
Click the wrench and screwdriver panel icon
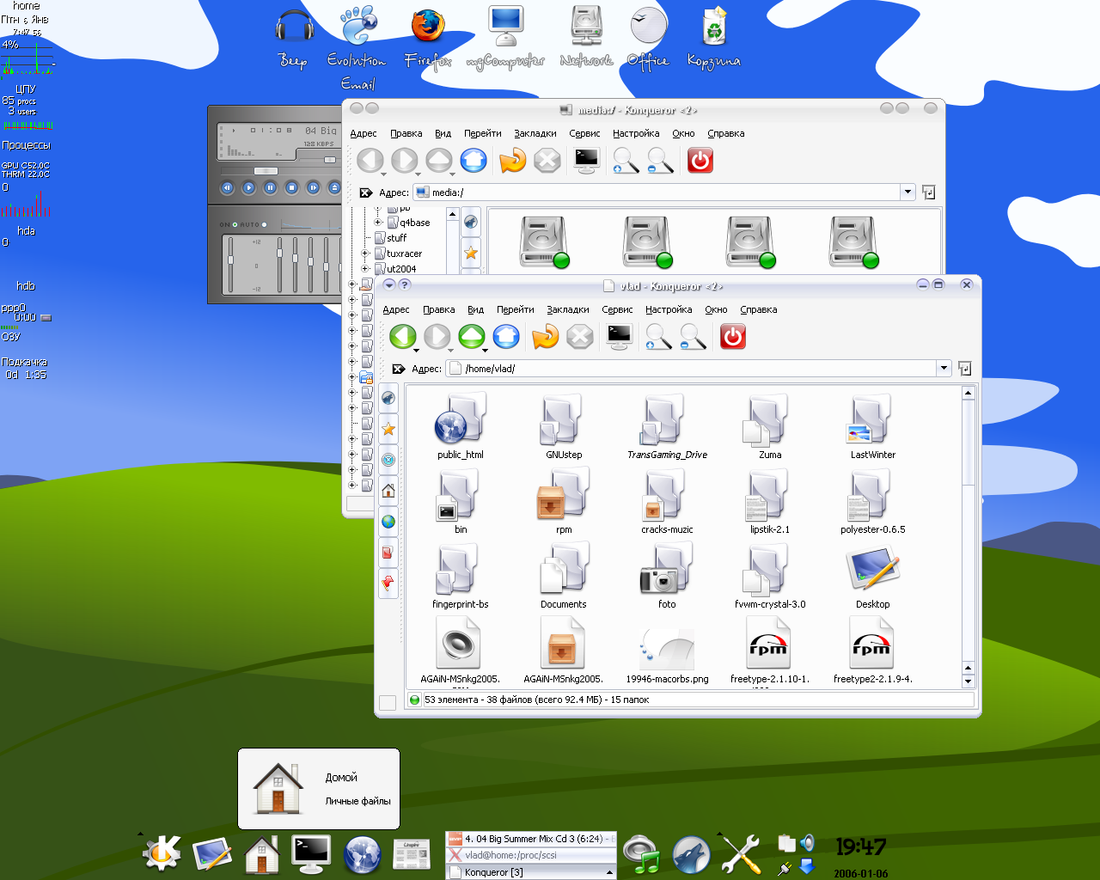pos(740,853)
